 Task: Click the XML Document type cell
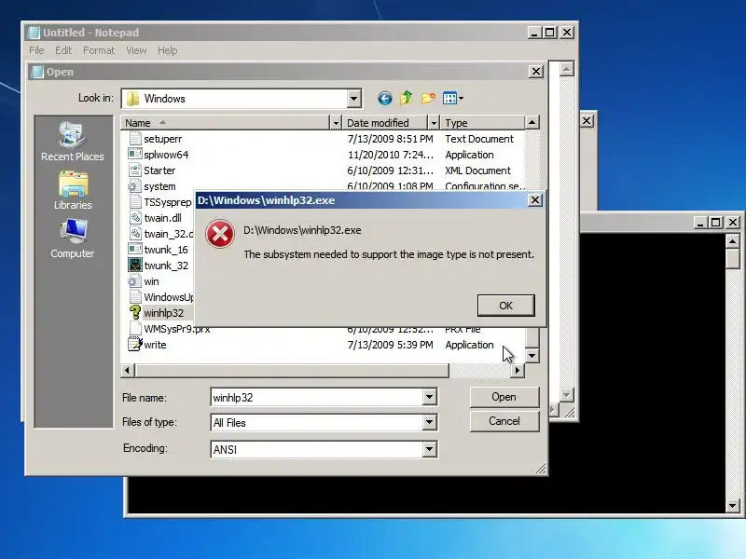pos(477,170)
